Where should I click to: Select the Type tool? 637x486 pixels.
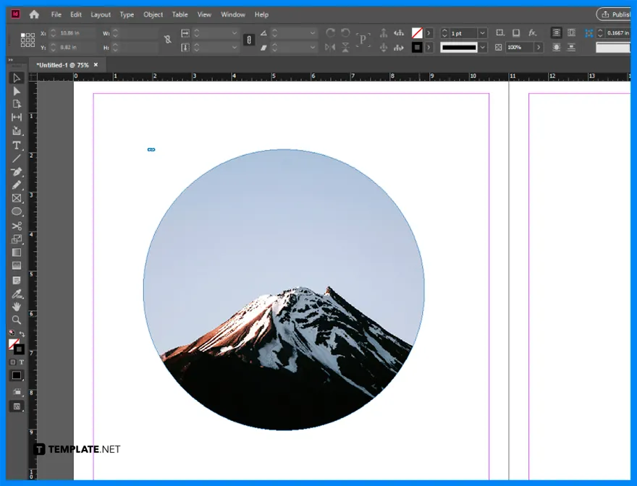click(17, 145)
